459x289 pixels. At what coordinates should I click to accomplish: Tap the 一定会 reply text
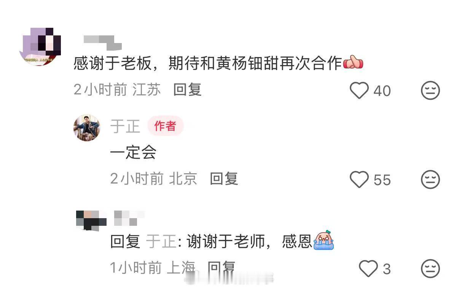coord(133,153)
